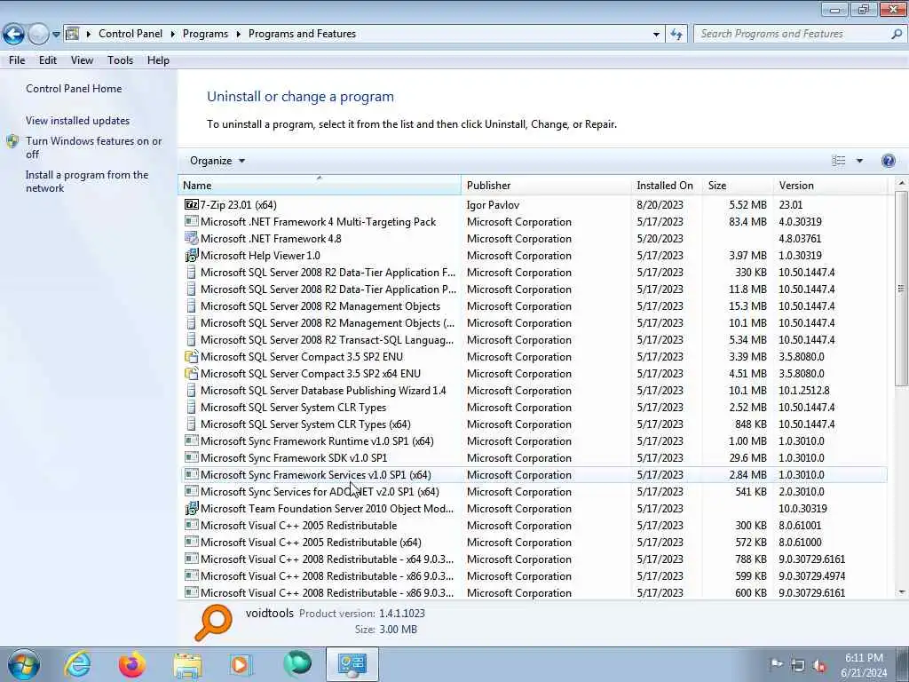
Task: Expand the Organize dropdown
Action: (217, 161)
